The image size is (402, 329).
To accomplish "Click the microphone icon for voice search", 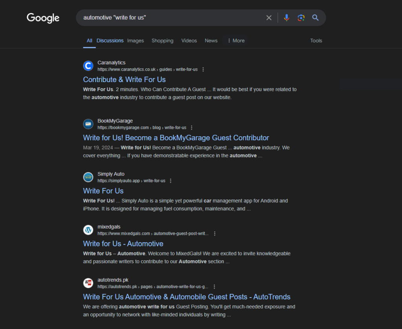I will tap(287, 17).
